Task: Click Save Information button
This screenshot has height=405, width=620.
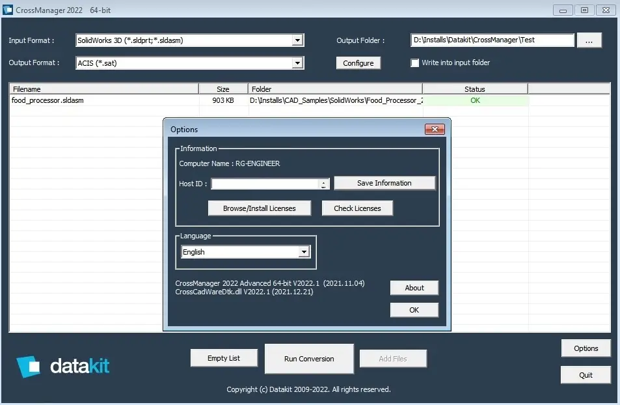Action: [x=384, y=183]
